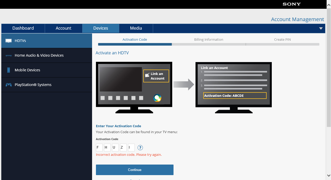331x180 pixels.
Task: Click the first activation code box containing F
Action: coord(99,148)
